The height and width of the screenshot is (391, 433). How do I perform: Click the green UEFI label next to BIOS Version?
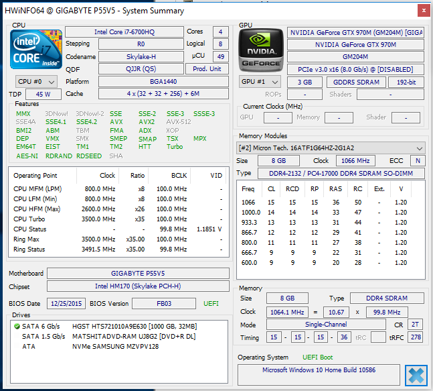[x=211, y=304]
